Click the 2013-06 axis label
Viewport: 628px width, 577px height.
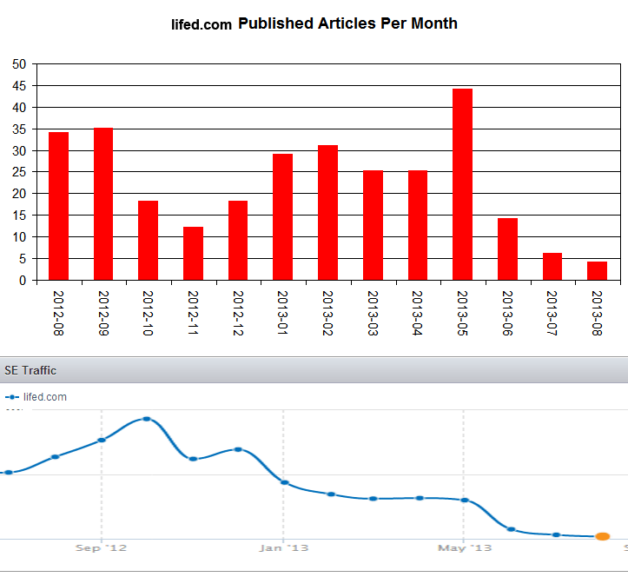point(507,313)
